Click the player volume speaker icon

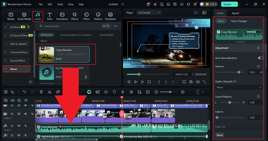[x=198, y=82]
